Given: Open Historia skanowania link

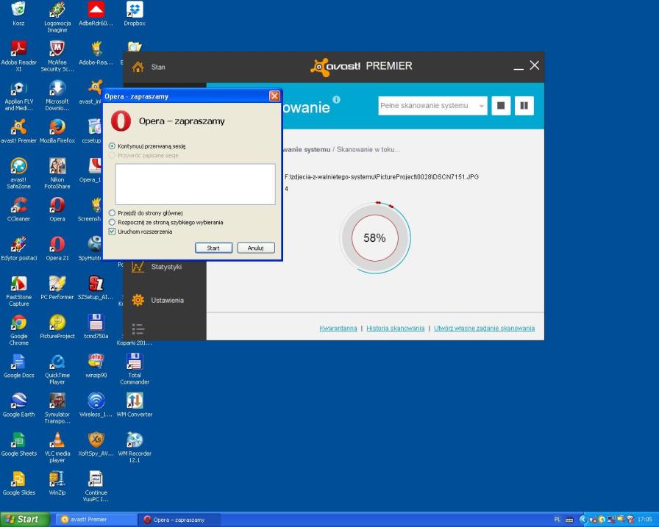Looking at the screenshot, I should [396, 328].
